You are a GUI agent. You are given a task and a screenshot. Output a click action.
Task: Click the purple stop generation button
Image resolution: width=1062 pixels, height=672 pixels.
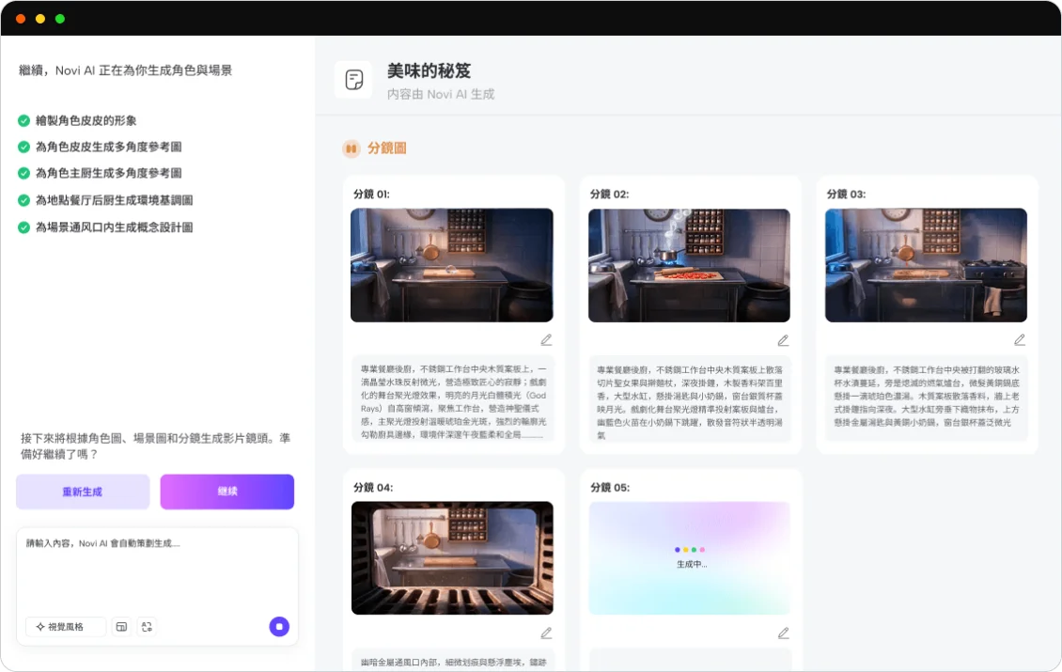tap(279, 627)
